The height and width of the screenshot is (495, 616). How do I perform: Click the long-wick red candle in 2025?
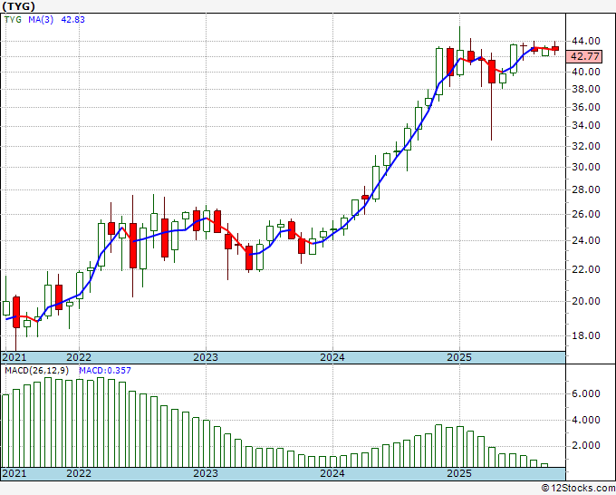(492, 73)
